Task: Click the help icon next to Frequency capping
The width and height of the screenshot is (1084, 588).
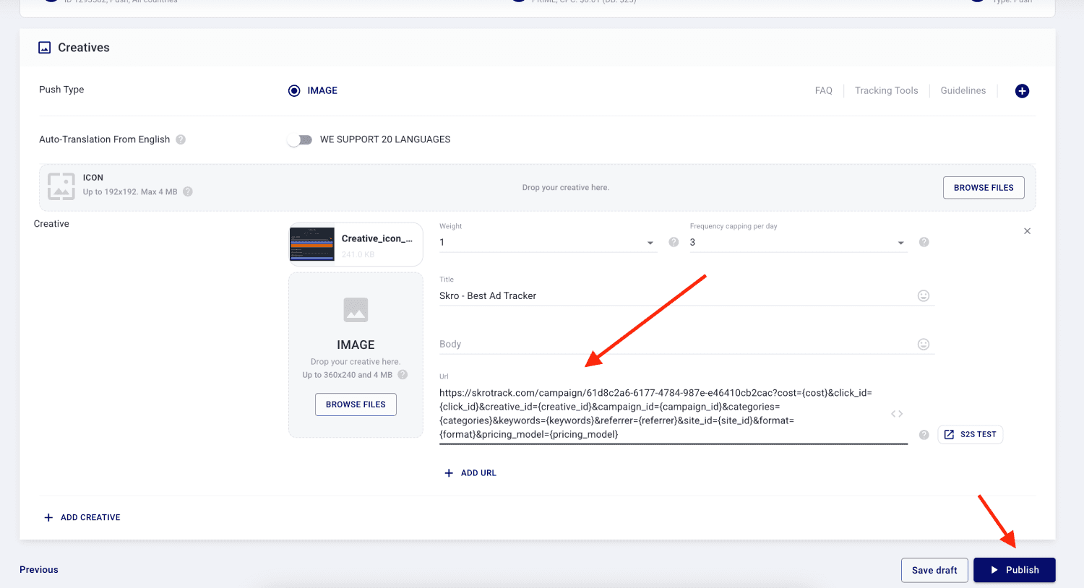Action: [x=924, y=242]
